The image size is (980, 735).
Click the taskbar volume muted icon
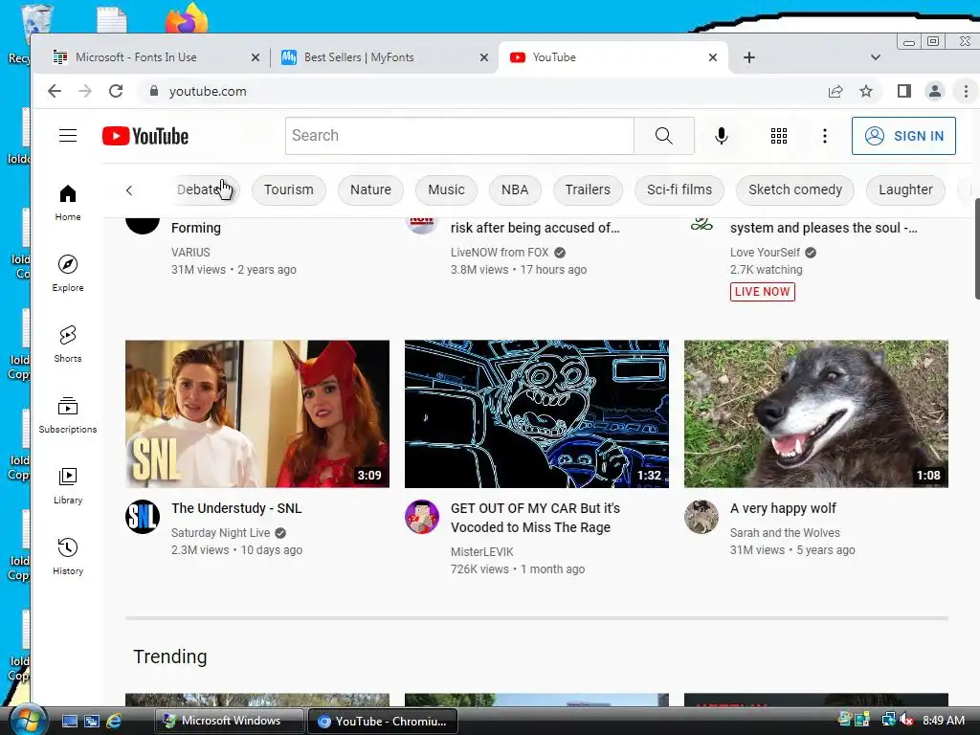[x=906, y=721]
